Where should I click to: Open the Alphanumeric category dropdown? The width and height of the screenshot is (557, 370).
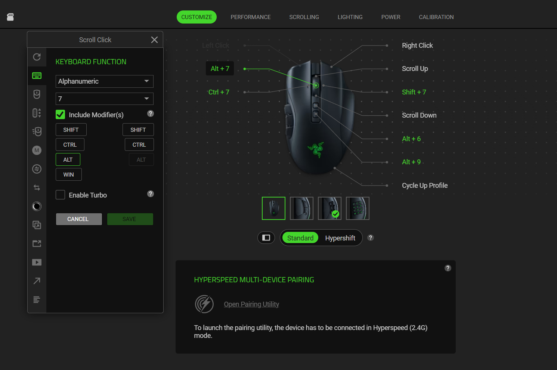coord(105,81)
